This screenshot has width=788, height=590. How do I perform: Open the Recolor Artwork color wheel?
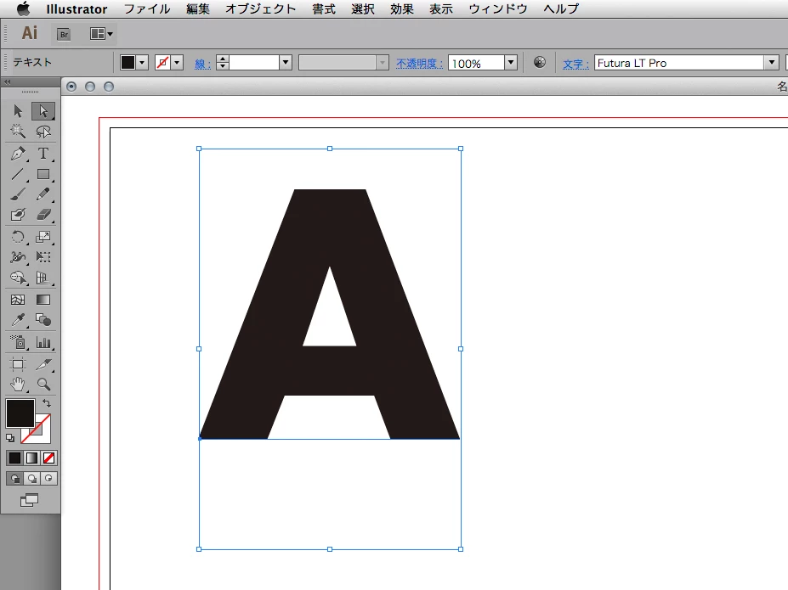540,62
